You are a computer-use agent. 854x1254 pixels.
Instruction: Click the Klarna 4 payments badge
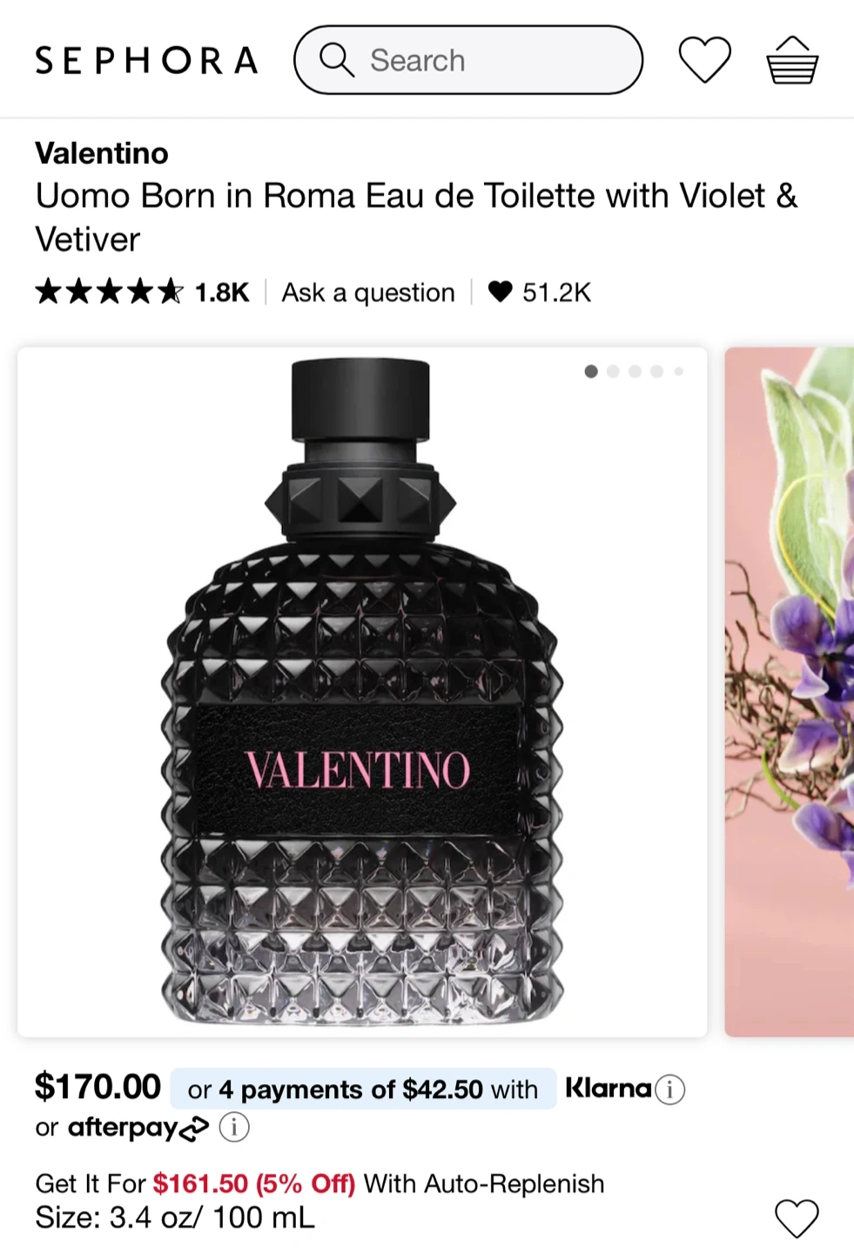363,1089
